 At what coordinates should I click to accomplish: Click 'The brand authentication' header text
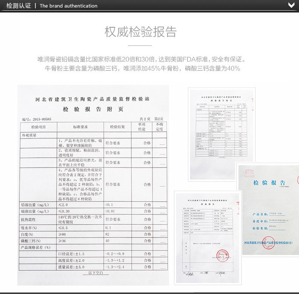(69, 6)
